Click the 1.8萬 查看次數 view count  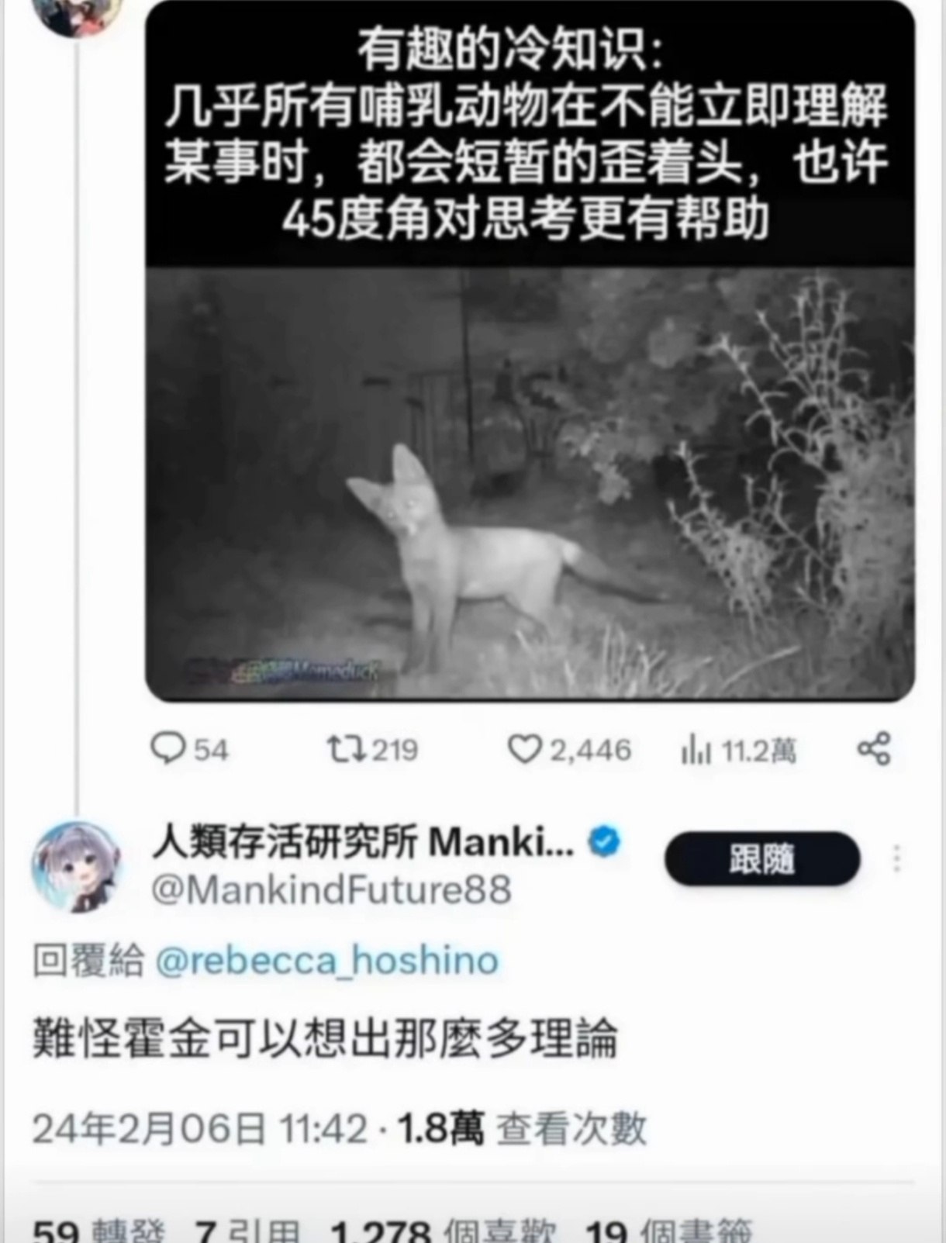522,1128
